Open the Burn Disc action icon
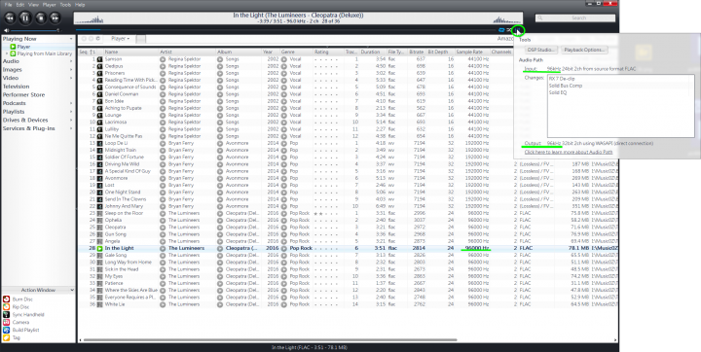This screenshot has height=352, width=701. 6,299
